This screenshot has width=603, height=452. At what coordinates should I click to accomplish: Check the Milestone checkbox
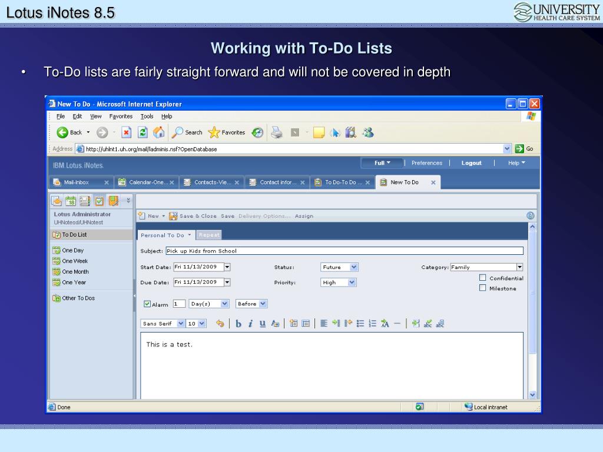point(483,288)
